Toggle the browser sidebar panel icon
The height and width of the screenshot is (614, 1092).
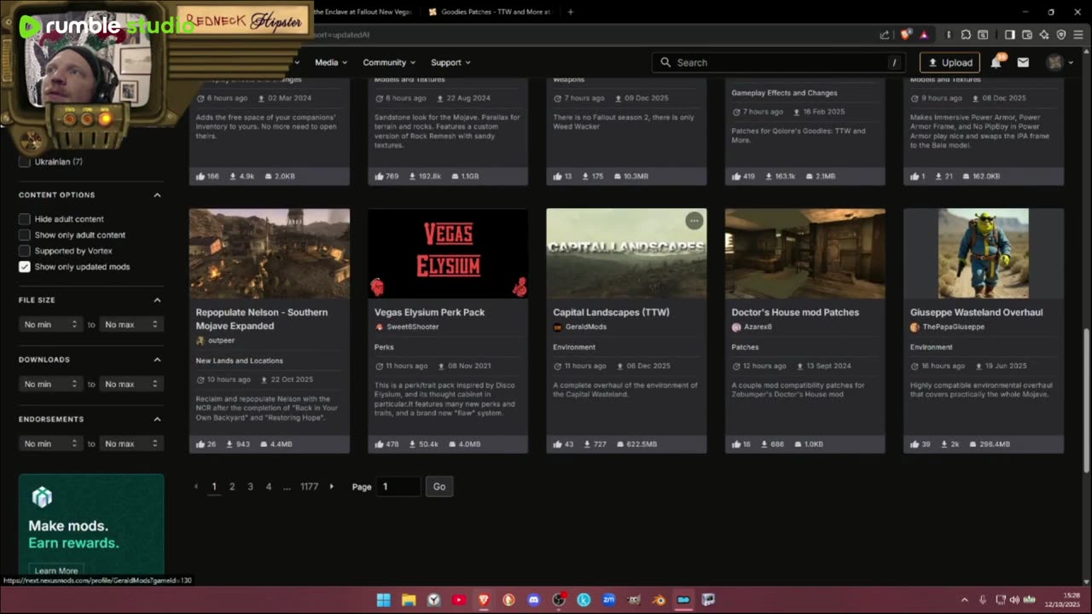tap(1009, 35)
